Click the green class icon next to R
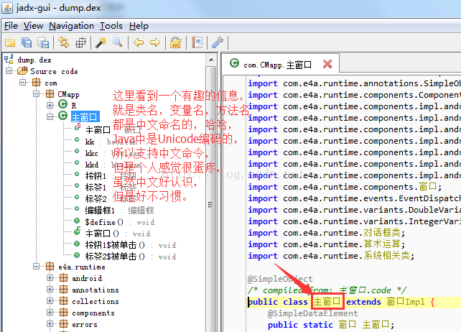This screenshot has height=332, width=461. (x=62, y=104)
